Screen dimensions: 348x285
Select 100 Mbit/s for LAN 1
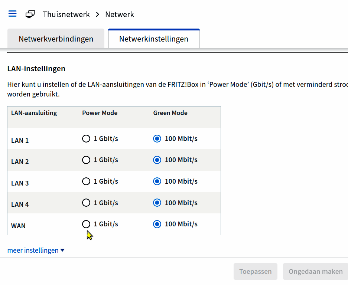(157, 139)
